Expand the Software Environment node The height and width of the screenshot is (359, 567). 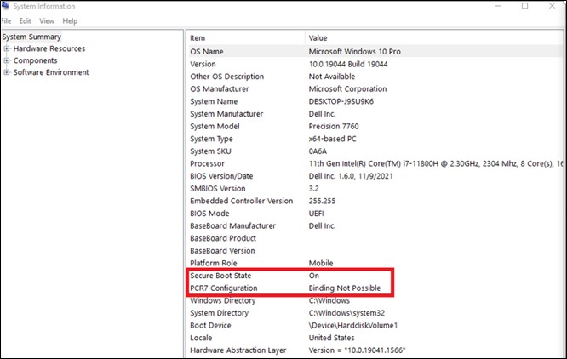pos(7,73)
